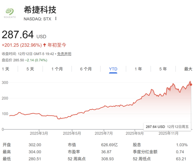Click the 287.64 USD chart tooltip

167,127
